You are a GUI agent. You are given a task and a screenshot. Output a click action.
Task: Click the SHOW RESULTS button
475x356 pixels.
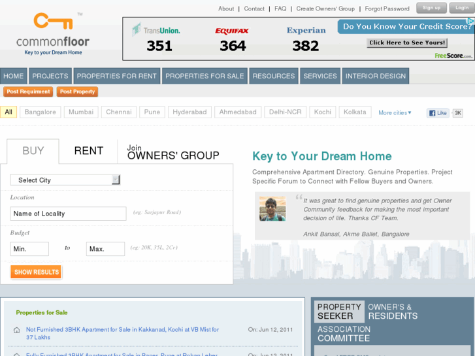point(36,272)
